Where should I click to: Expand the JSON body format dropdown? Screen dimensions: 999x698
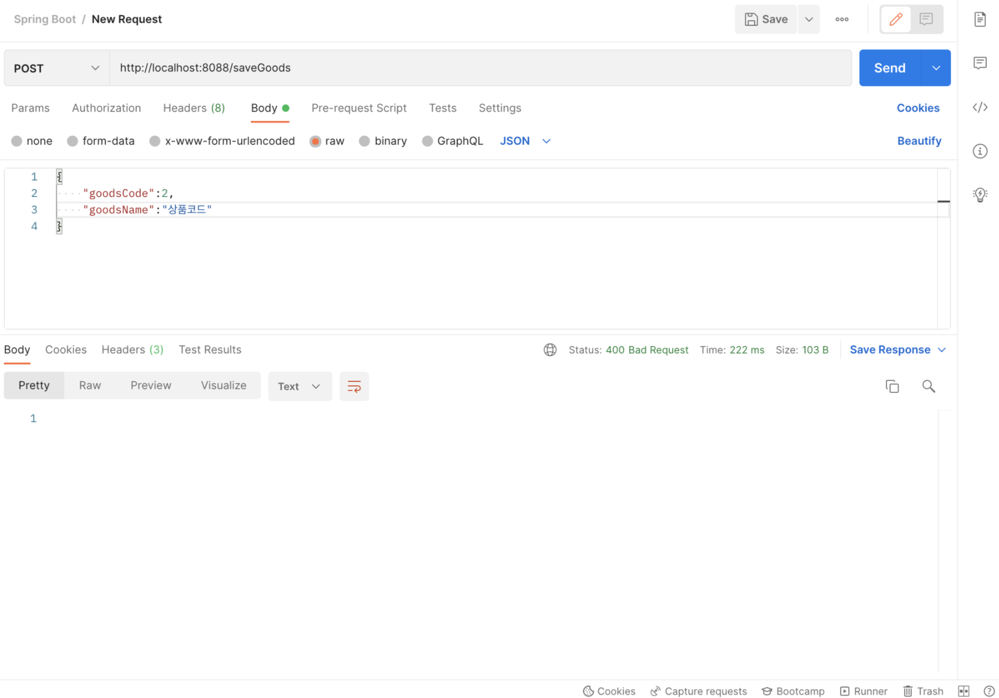(x=525, y=141)
